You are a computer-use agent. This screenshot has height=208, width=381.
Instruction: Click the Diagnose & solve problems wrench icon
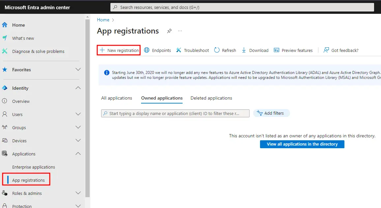tap(5, 51)
